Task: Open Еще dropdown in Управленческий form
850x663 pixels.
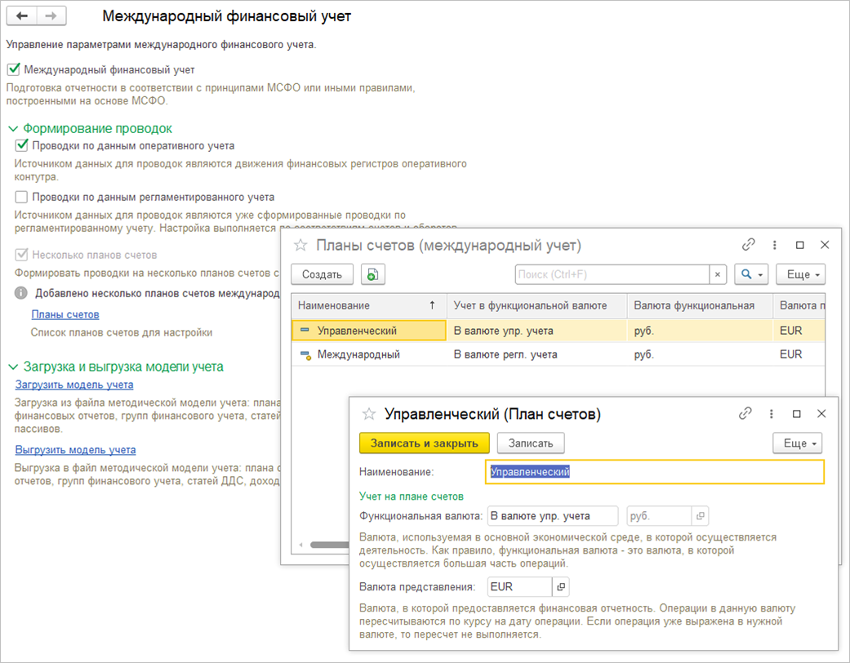Action: point(798,443)
